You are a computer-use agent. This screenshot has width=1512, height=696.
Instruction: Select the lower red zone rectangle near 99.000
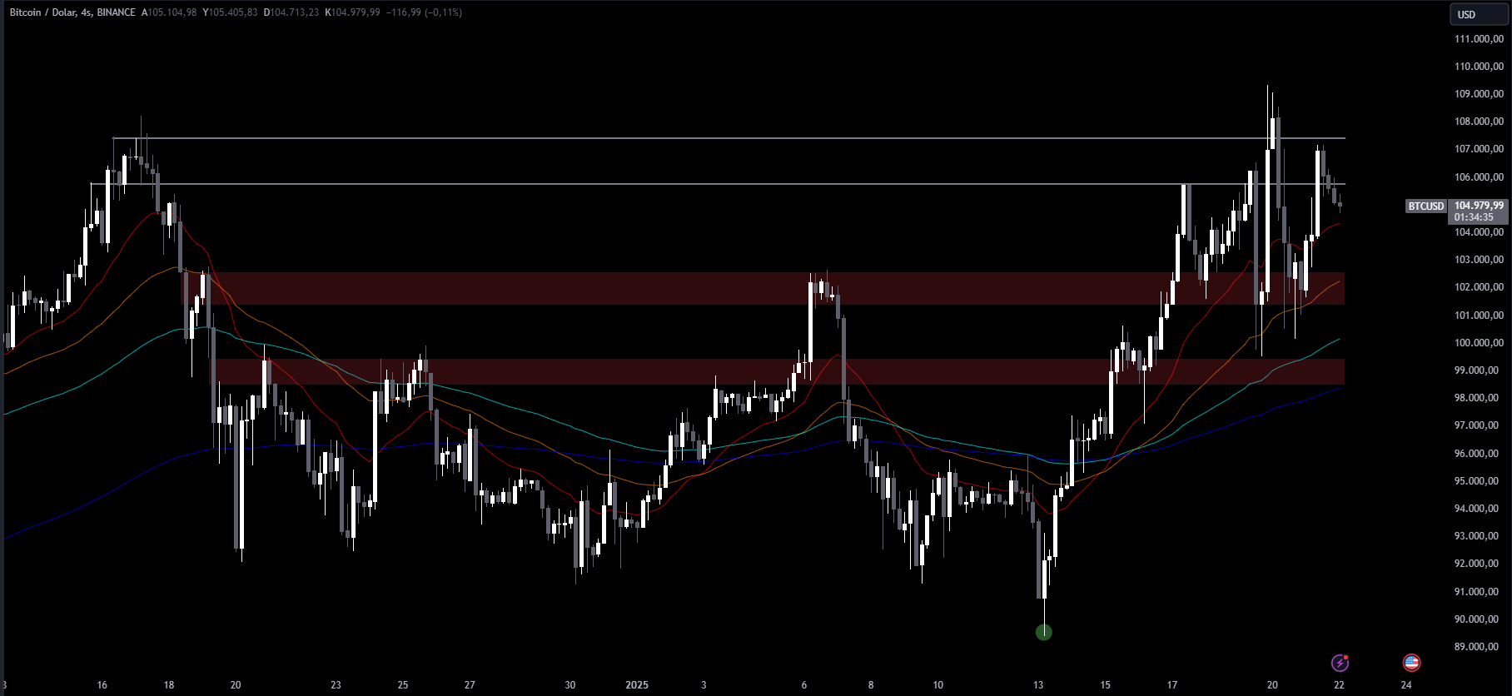(778, 371)
